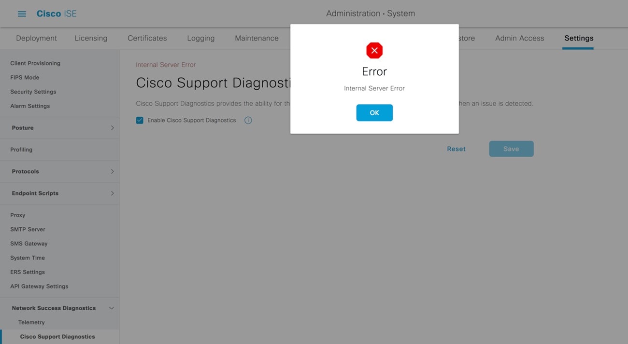The image size is (628, 344).
Task: Dismiss the error dialog with OK
Action: pyautogui.click(x=374, y=112)
